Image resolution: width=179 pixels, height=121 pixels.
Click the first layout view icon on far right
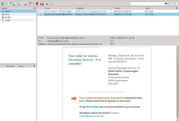point(171,4)
